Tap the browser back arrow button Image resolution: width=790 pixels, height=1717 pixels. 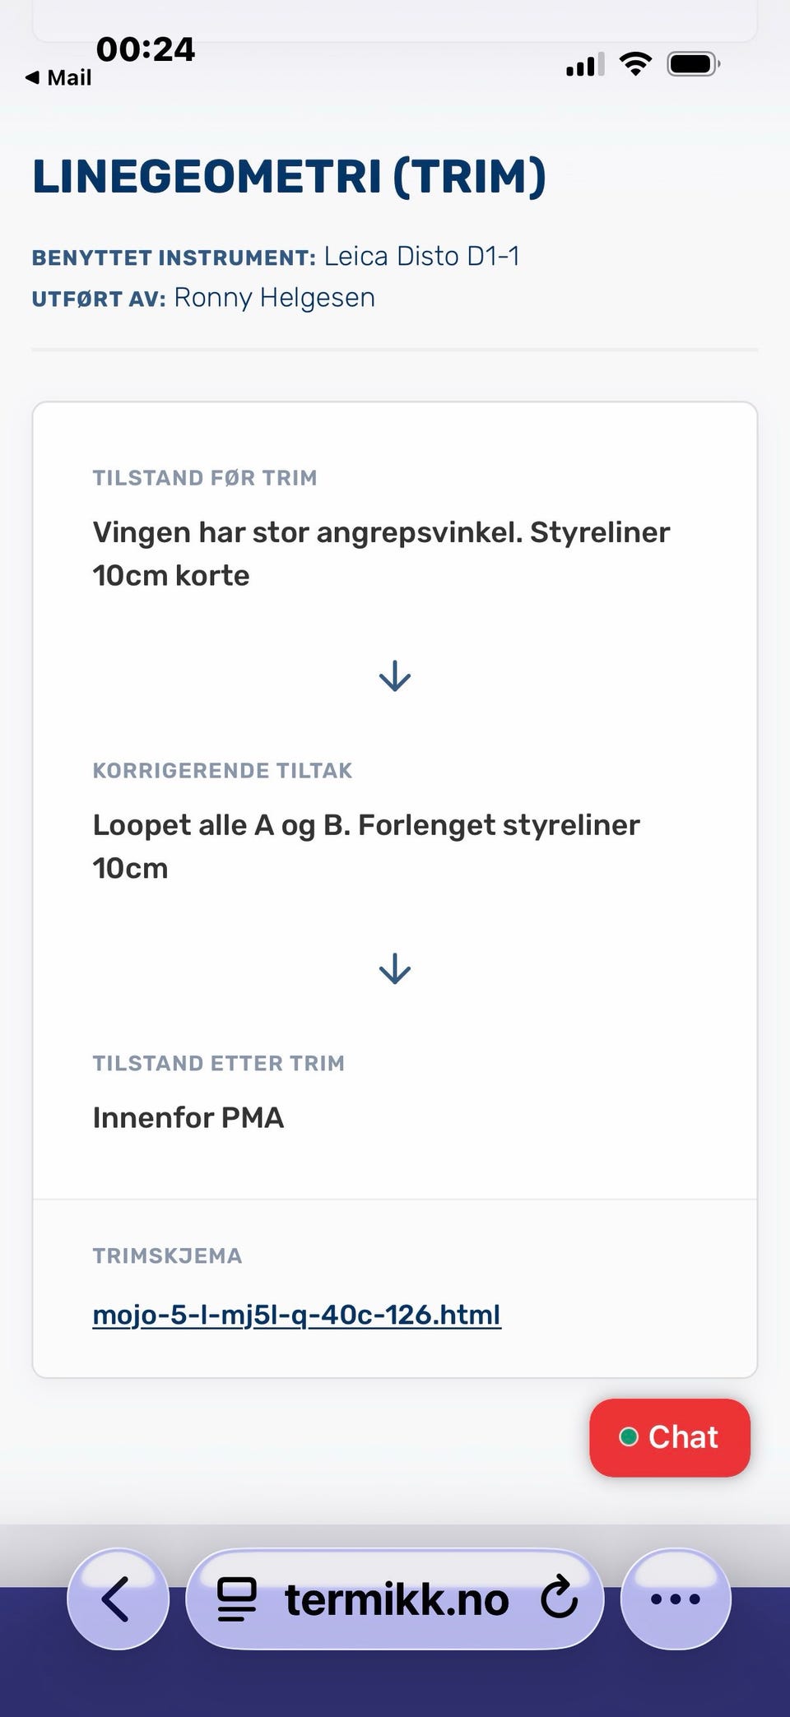click(x=118, y=1599)
